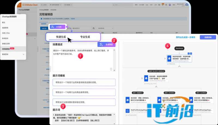Click the red number 4 marker badge

[168, 46]
